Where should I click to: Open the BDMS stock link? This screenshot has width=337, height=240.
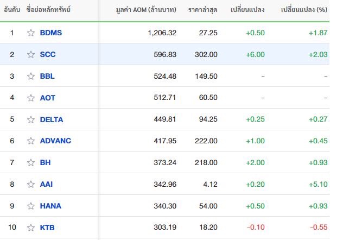click(x=51, y=33)
